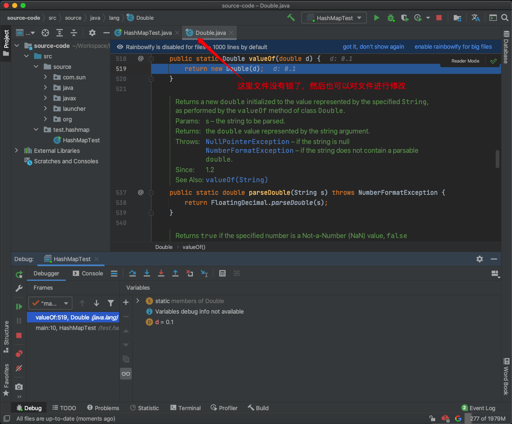The height and width of the screenshot is (424, 512).
Task: Click 'enable rainbowify for big files' link
Action: click(453, 47)
